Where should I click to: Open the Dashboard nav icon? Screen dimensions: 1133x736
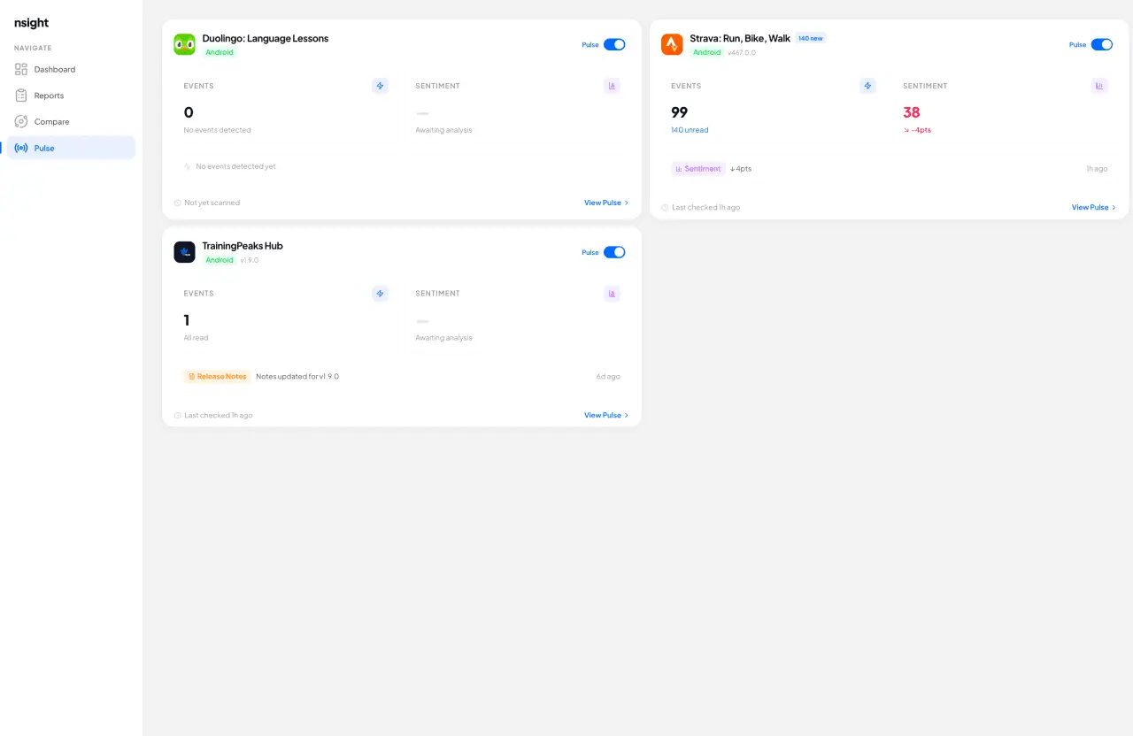coord(21,69)
